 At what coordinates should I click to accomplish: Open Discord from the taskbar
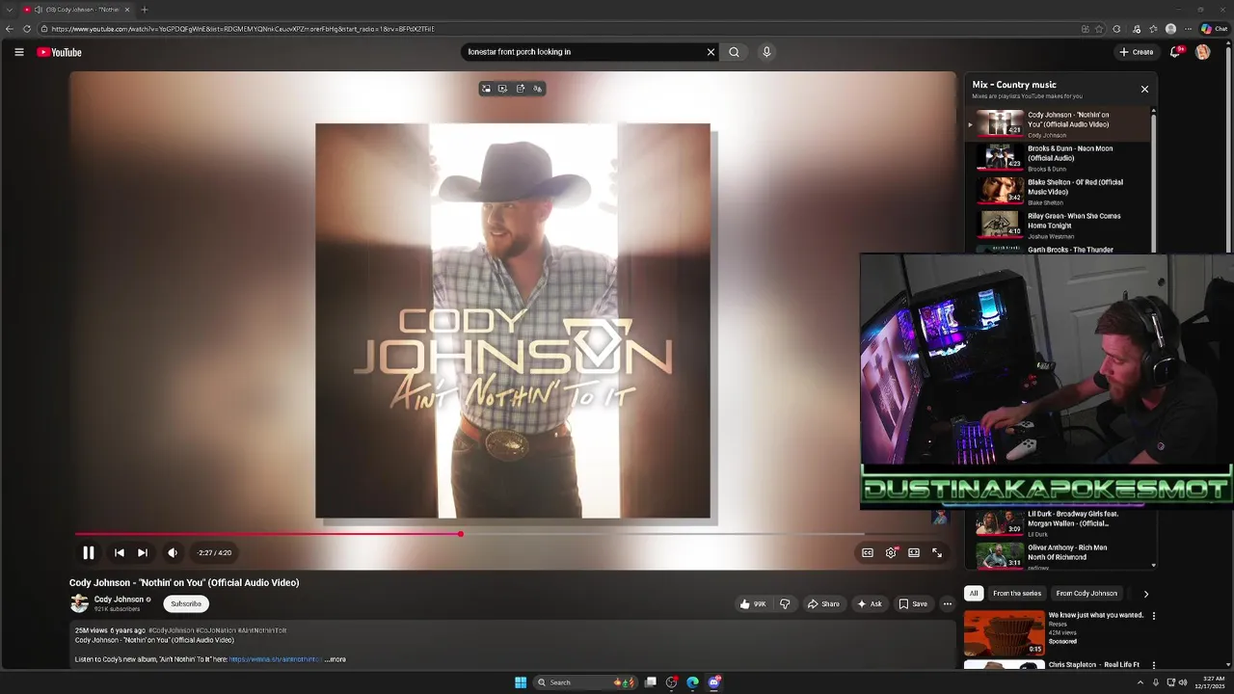[x=714, y=682]
